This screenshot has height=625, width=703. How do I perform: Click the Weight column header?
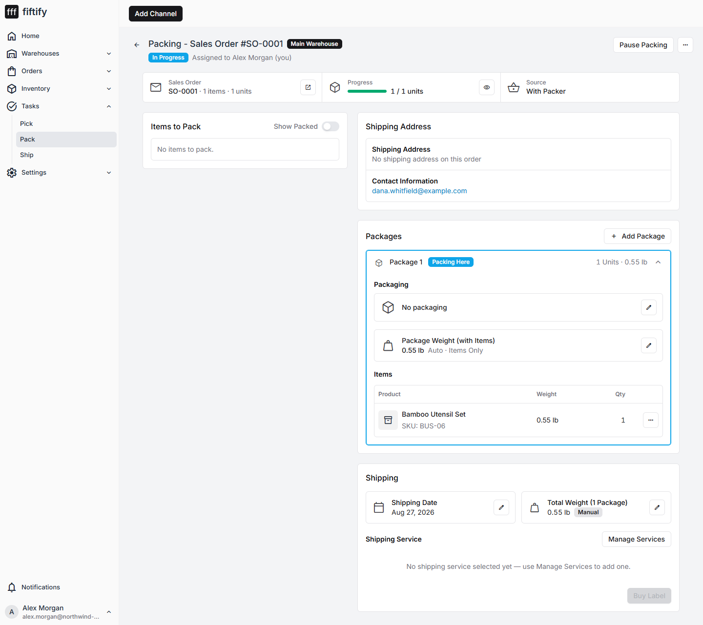(x=546, y=394)
